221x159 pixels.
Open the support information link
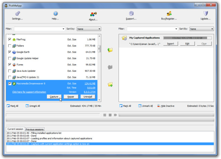tap(29, 92)
